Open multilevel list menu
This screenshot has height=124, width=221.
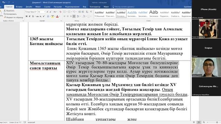74,12
